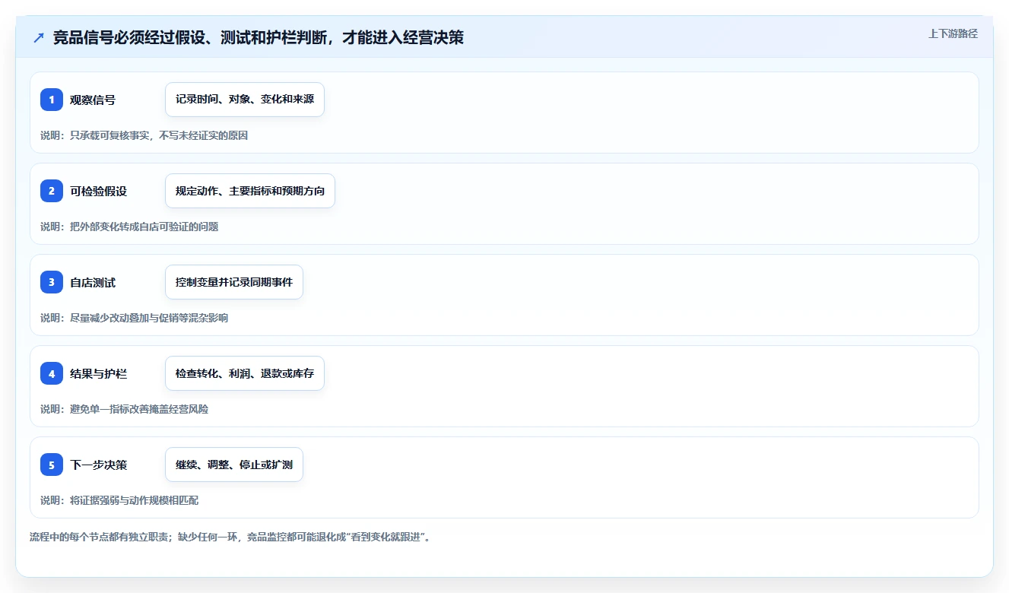Click the 规定动作、主要指标和预期方向 chip

[250, 191]
